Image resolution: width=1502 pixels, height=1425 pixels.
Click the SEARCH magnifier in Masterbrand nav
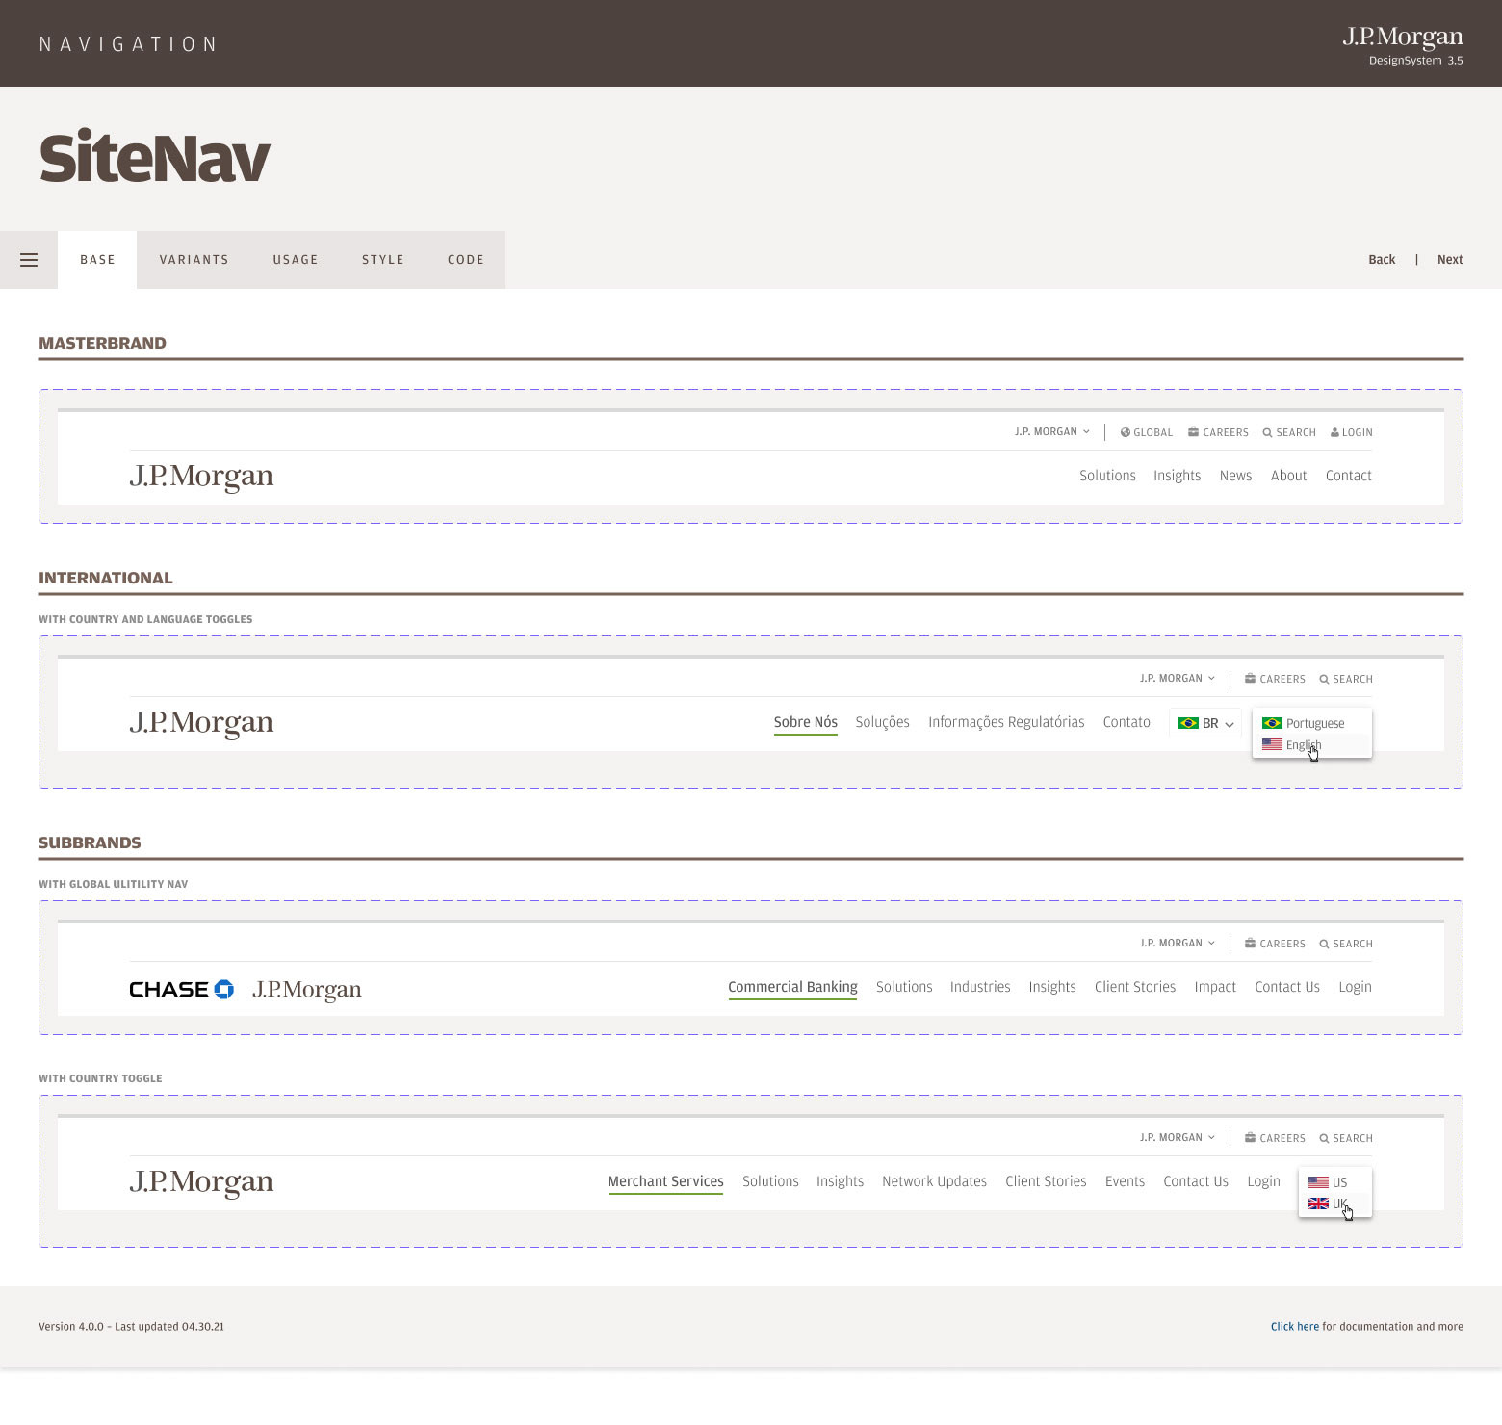pos(1289,432)
